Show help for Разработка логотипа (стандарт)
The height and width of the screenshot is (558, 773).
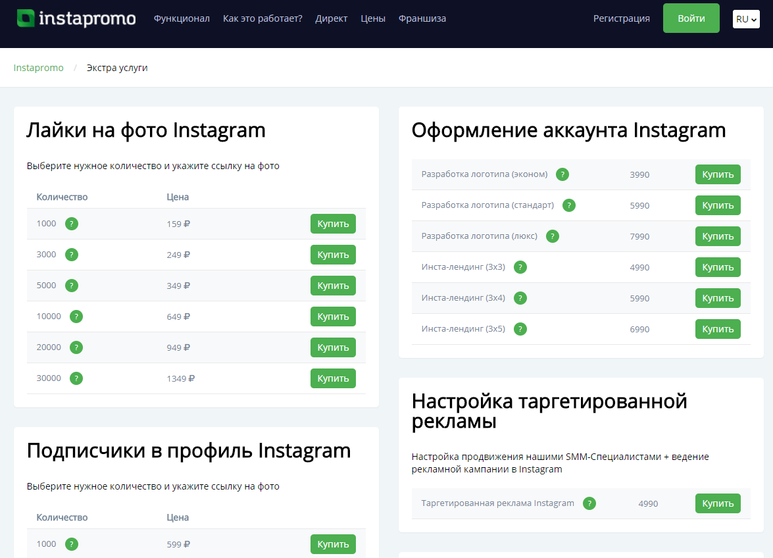click(x=569, y=205)
